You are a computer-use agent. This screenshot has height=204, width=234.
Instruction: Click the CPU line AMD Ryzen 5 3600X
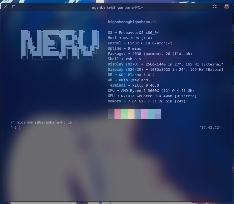151,90
